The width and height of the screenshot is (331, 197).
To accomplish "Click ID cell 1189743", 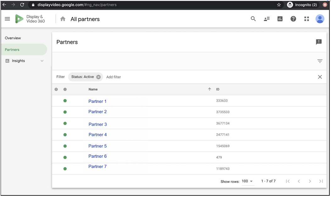I will pyautogui.click(x=223, y=169).
